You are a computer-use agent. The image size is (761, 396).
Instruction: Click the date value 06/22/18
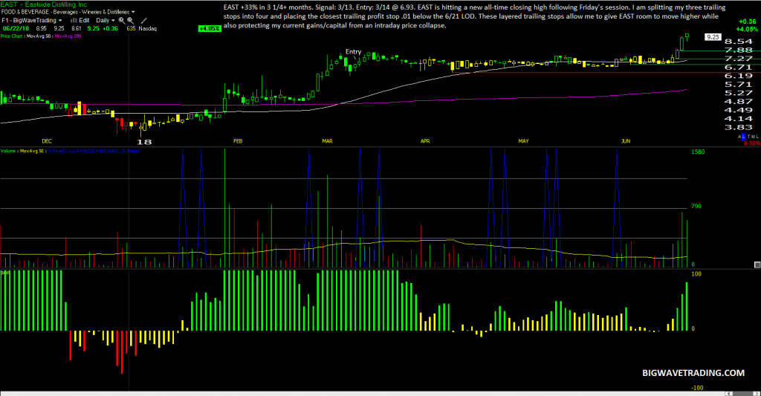coord(16,29)
